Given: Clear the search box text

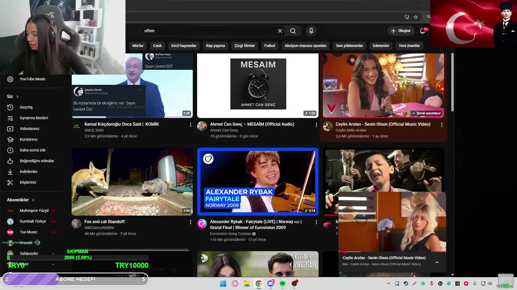Looking at the screenshot, I should (280, 31).
